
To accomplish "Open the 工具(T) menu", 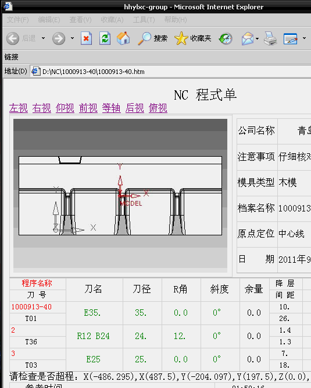I will 144,20.
